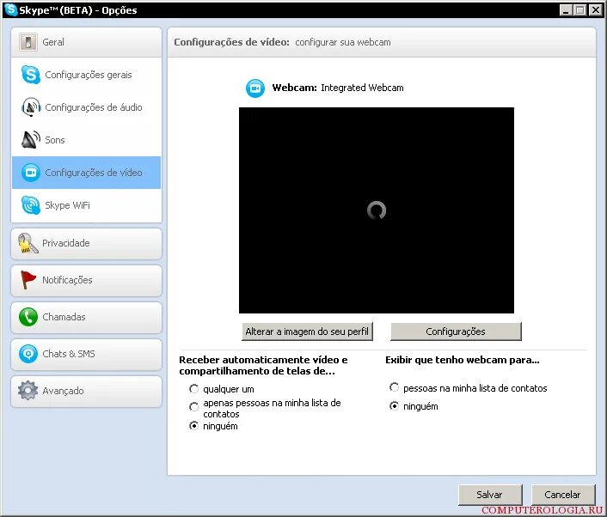Select the Sons settings page
607x517 pixels.
click(x=86, y=140)
